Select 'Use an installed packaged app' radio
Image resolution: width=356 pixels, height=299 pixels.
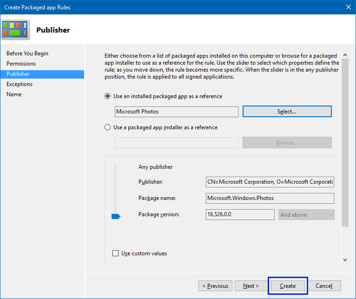tap(108, 96)
